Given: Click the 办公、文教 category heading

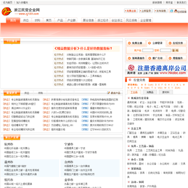Looking at the screenshot, I should (x=137, y=159).
